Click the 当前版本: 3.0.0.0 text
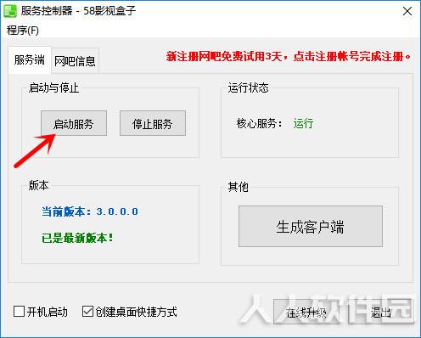Image resolution: width=421 pixels, height=338 pixels. pyautogui.click(x=90, y=211)
